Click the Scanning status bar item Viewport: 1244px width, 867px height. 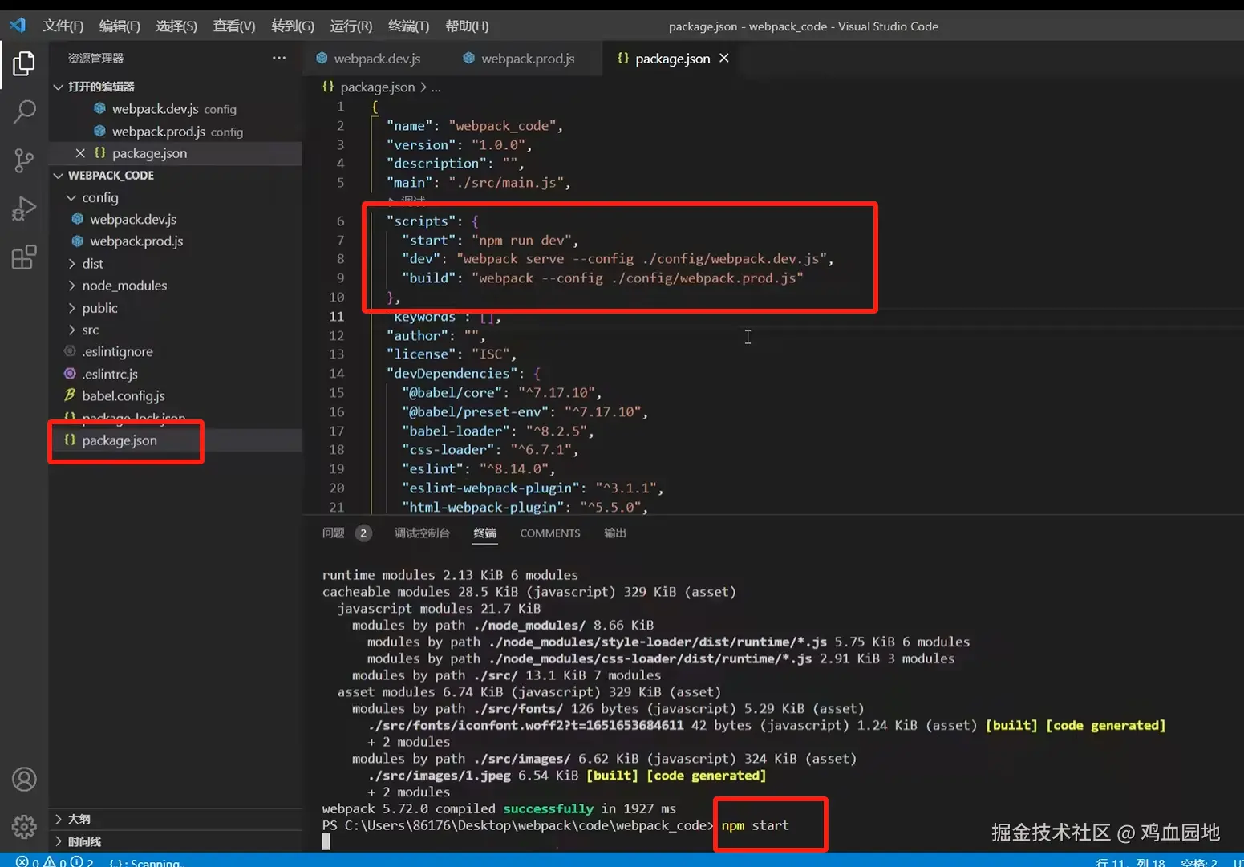[x=146, y=862]
